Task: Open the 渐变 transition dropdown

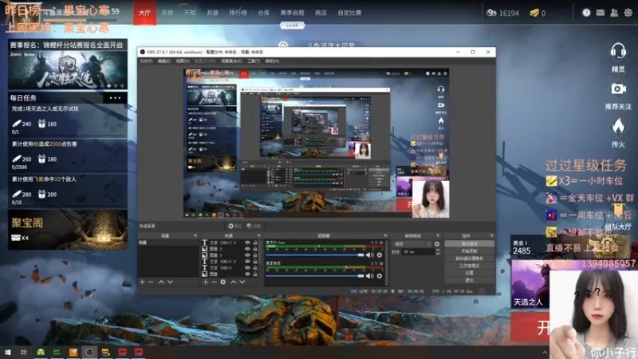Action: click(412, 244)
